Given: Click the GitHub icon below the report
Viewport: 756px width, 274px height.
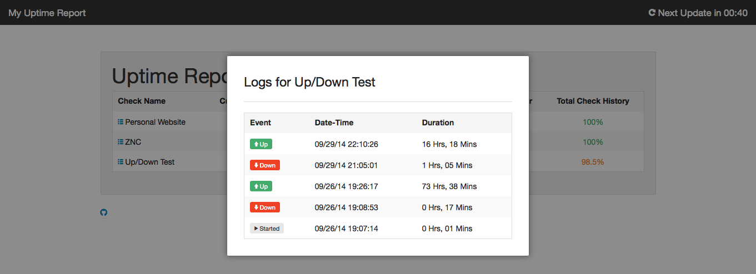Looking at the screenshot, I should [103, 212].
